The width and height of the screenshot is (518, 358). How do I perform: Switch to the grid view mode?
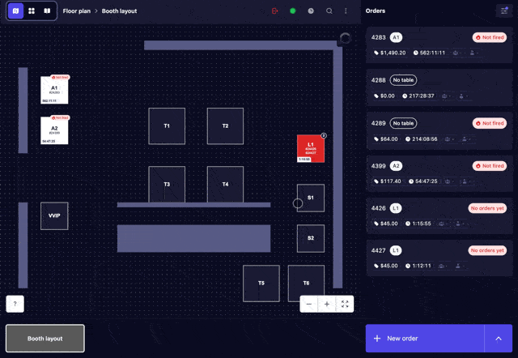point(32,11)
